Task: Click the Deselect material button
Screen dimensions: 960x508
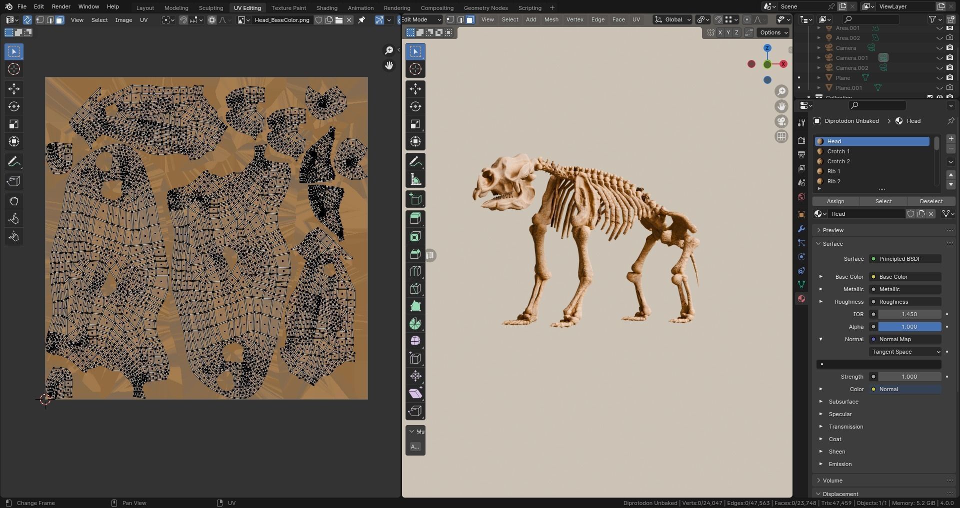Action: [x=931, y=201]
